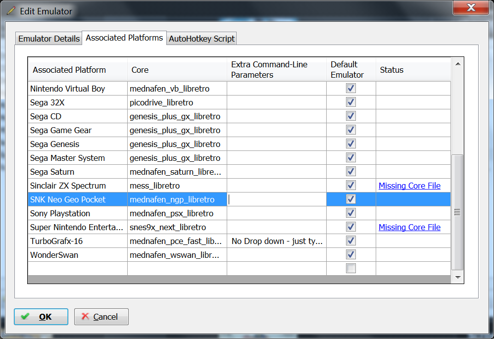
Task: Open Missing Core File link for Sinclair ZX Spectrum
Action: 409,186
